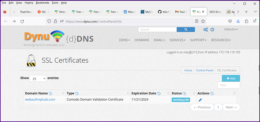Open the Bookmarks menu in menu bar
260x122 pixels.
point(42,3)
